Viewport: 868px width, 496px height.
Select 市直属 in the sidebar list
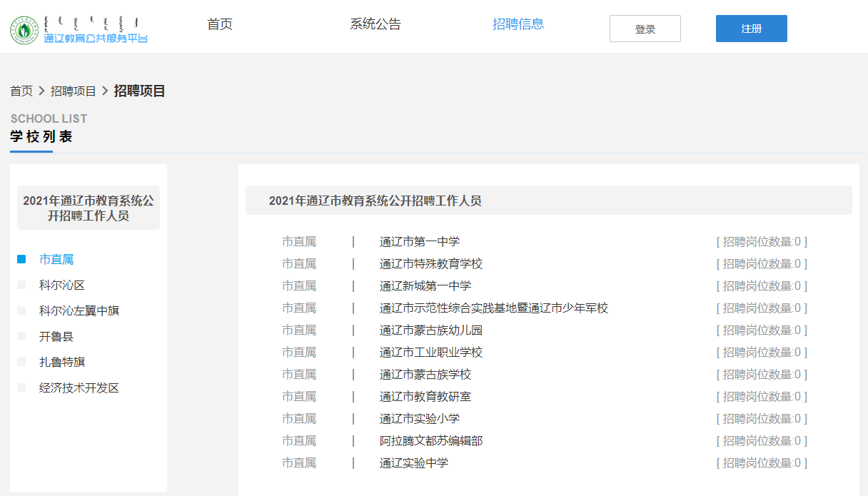point(56,260)
